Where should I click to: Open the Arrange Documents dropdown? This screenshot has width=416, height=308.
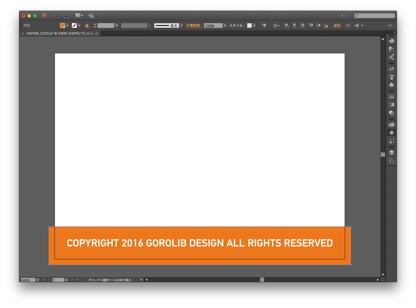[x=79, y=15]
